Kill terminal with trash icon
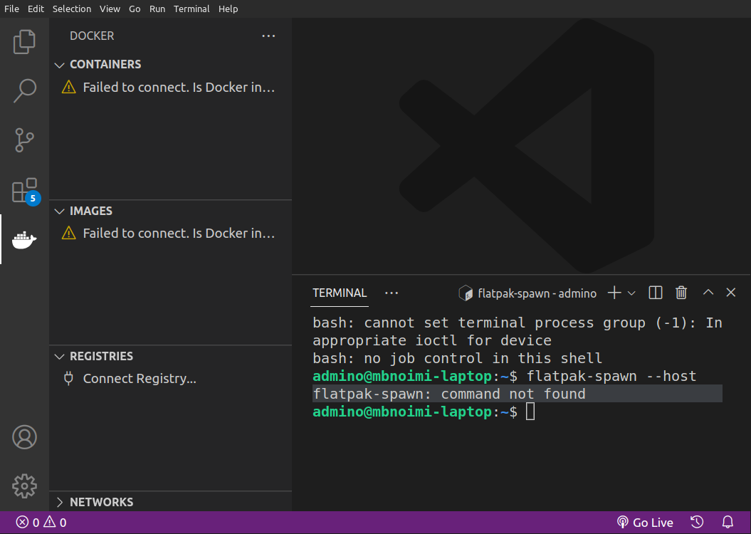751x534 pixels. coord(681,293)
